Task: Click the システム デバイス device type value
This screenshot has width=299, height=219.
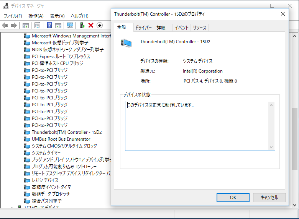Action: coord(197,61)
